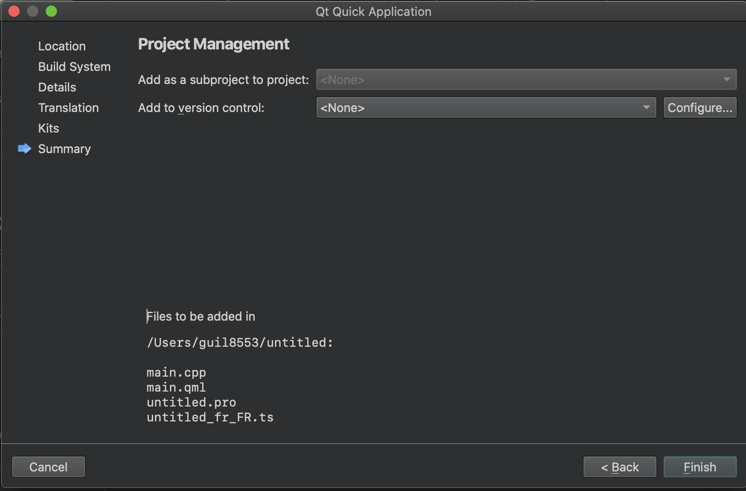Click the Files to be added in text

pos(201,316)
